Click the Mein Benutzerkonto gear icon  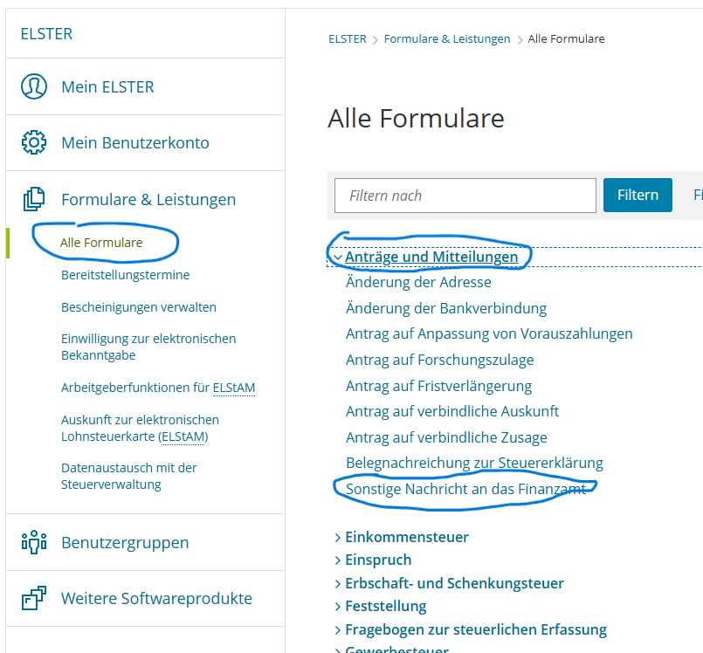click(33, 142)
